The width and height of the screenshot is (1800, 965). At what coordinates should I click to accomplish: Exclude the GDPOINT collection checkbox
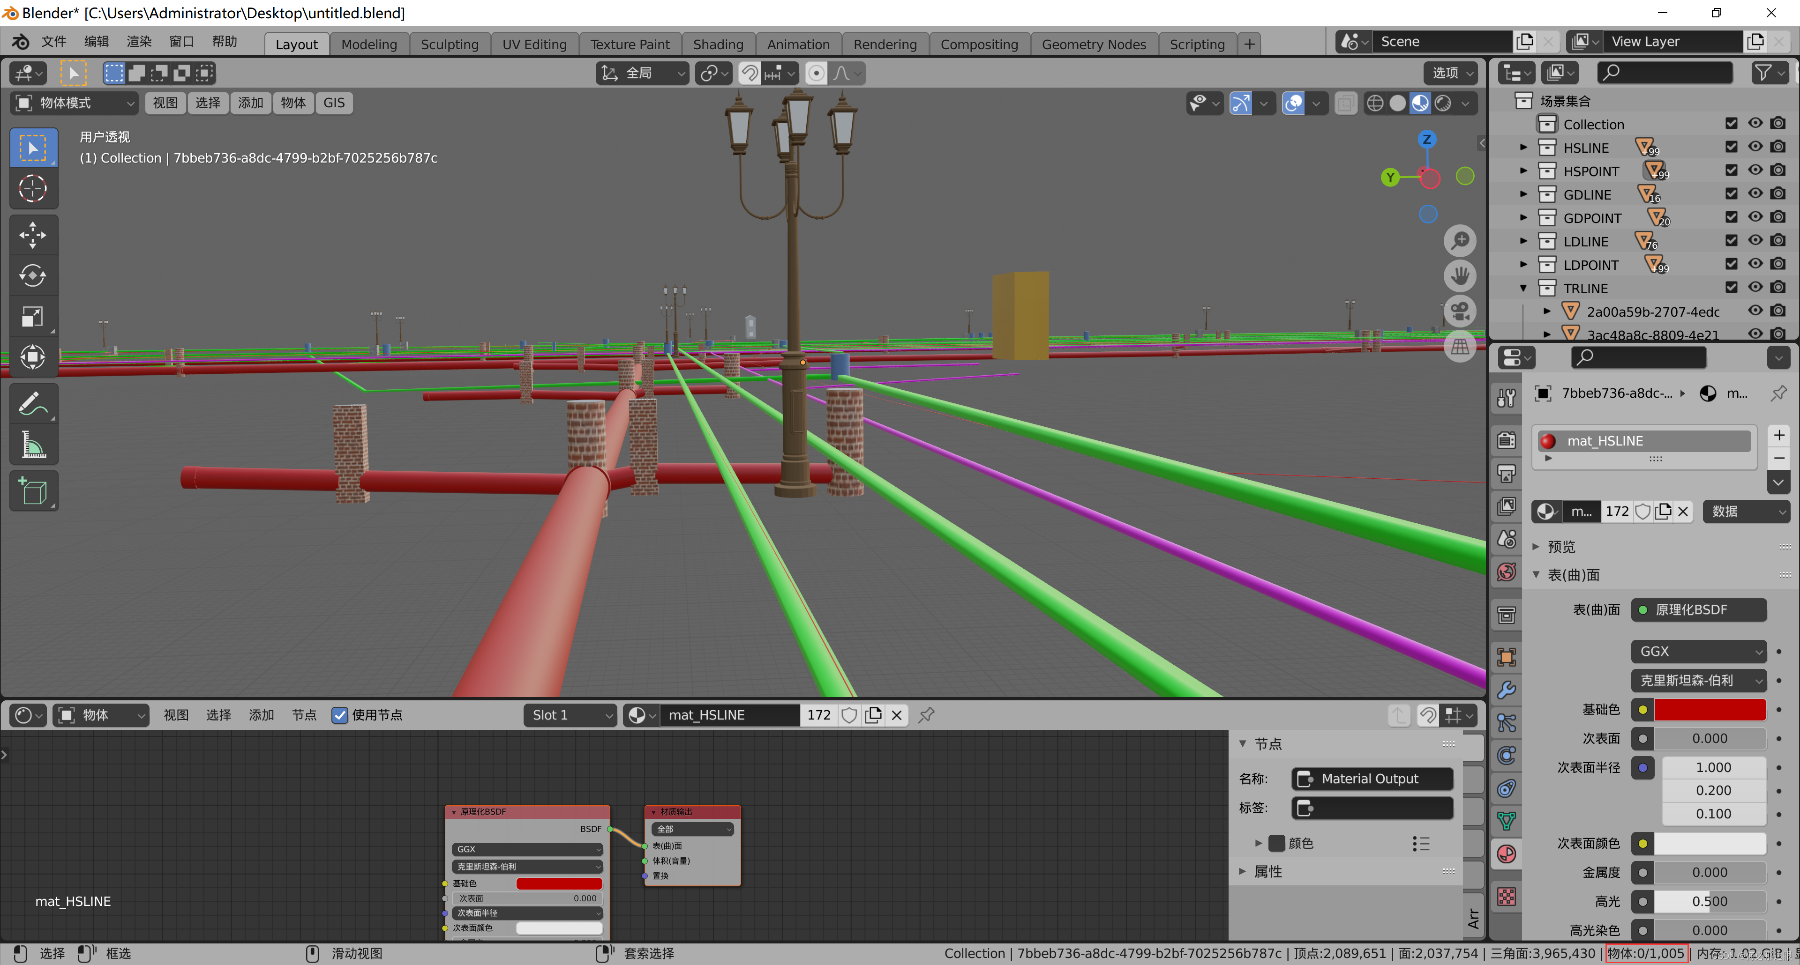click(1731, 217)
